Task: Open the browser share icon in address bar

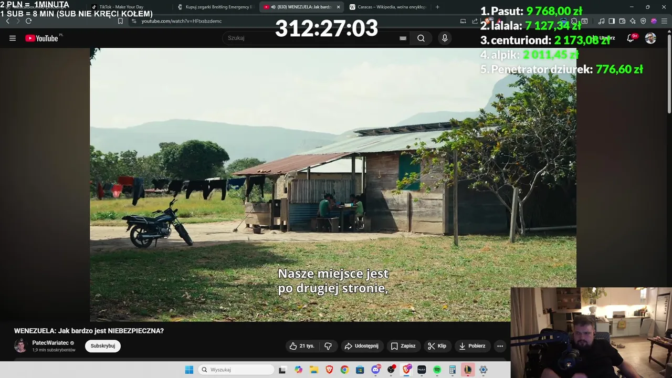Action: pyautogui.click(x=475, y=21)
